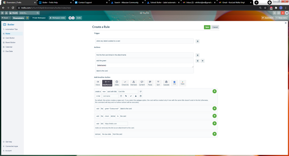Open Card Button in Butler sidebar
The width and height of the screenshot is (289, 156).
pos(10,38)
